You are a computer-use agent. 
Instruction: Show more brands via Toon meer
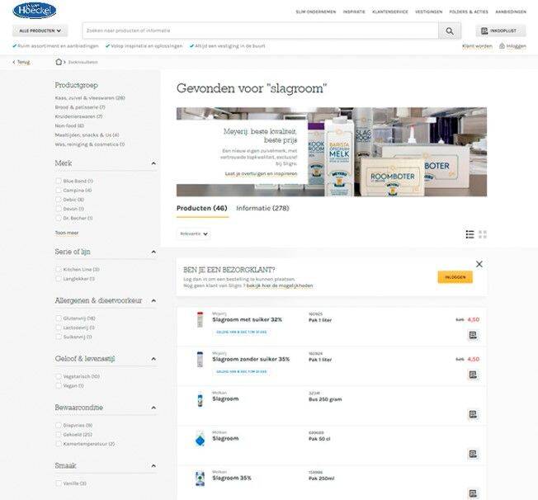(x=67, y=233)
